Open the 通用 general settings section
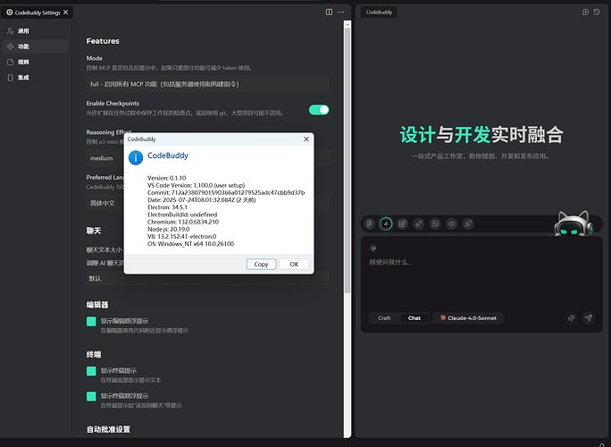 point(35,31)
